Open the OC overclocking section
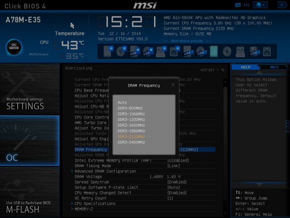This screenshot has width=290, height=218. pyautogui.click(x=29, y=140)
